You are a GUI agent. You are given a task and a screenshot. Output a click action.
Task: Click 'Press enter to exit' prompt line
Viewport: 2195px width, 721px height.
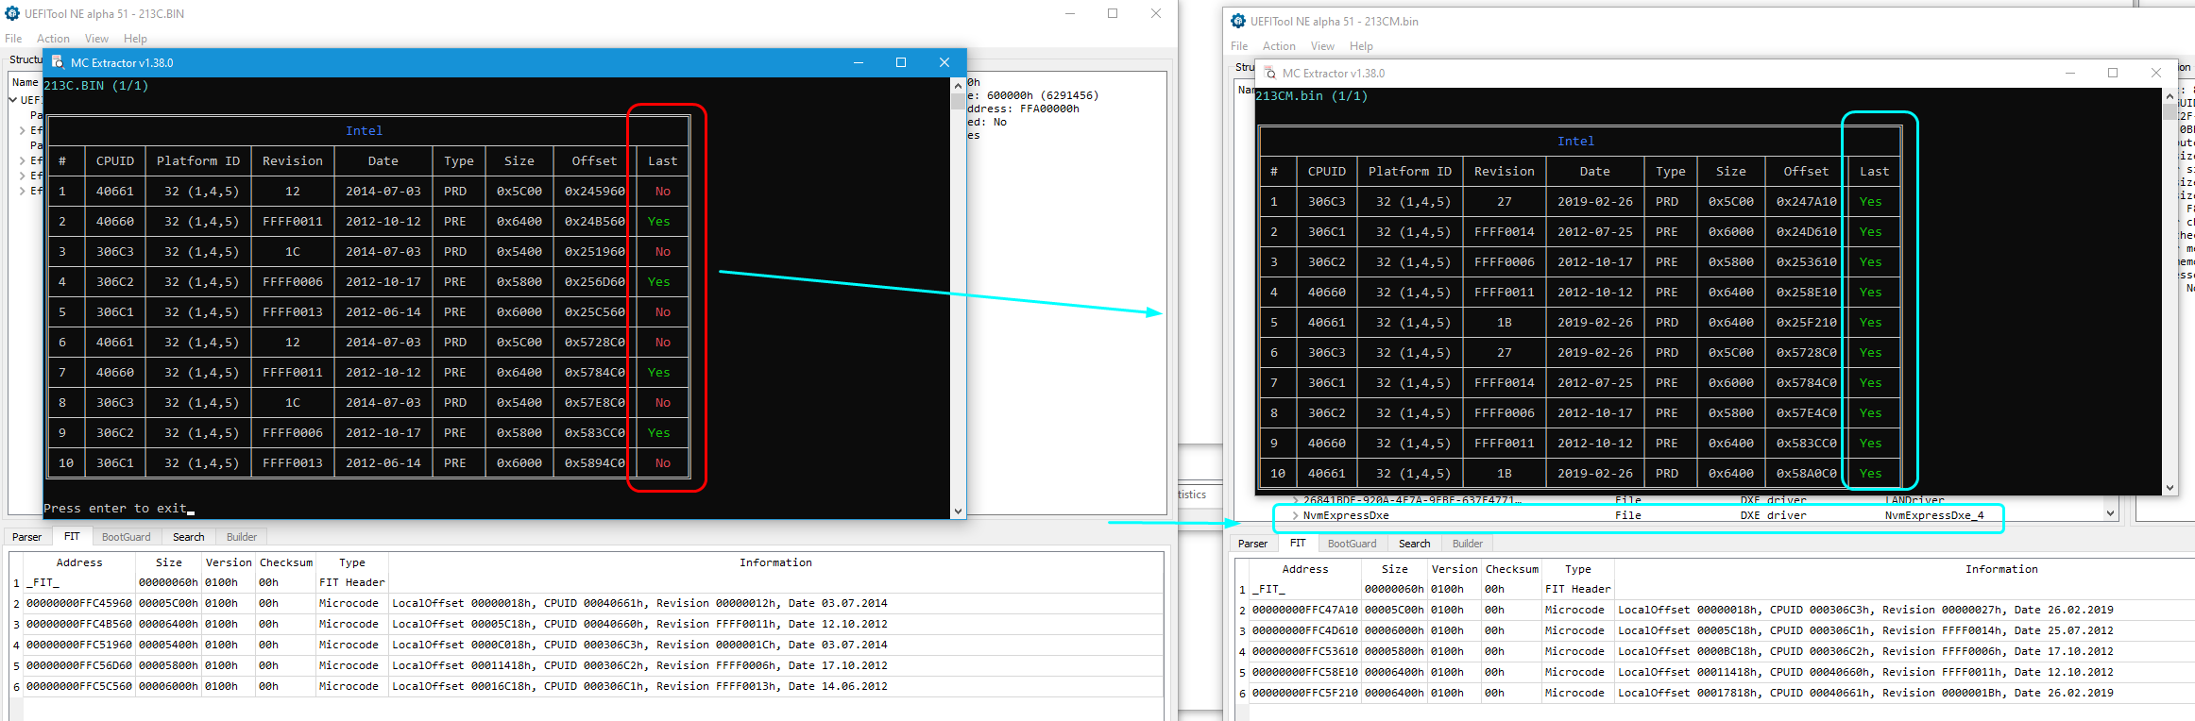pyautogui.click(x=115, y=508)
